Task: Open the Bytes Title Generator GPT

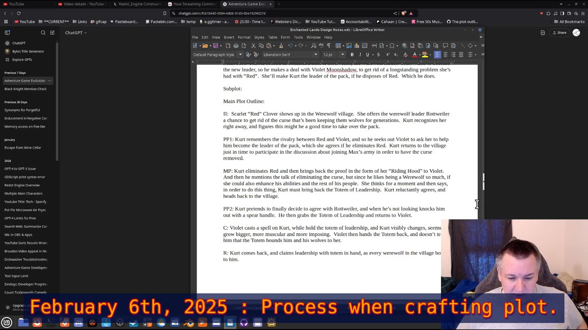Action: click(28, 51)
